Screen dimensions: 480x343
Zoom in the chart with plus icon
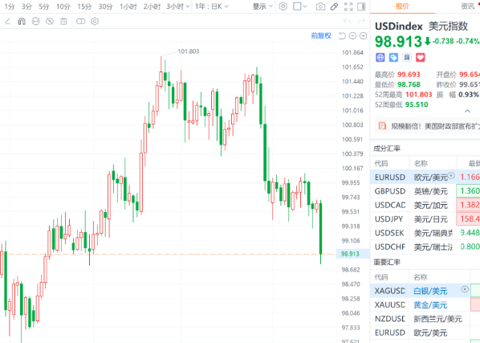363,36
